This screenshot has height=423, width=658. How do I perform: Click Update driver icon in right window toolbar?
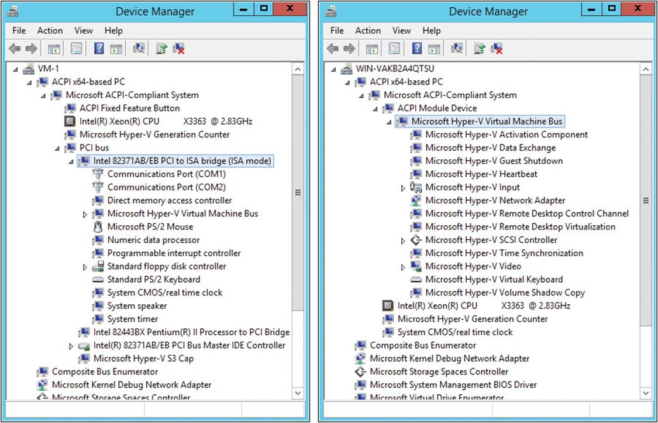(479, 49)
